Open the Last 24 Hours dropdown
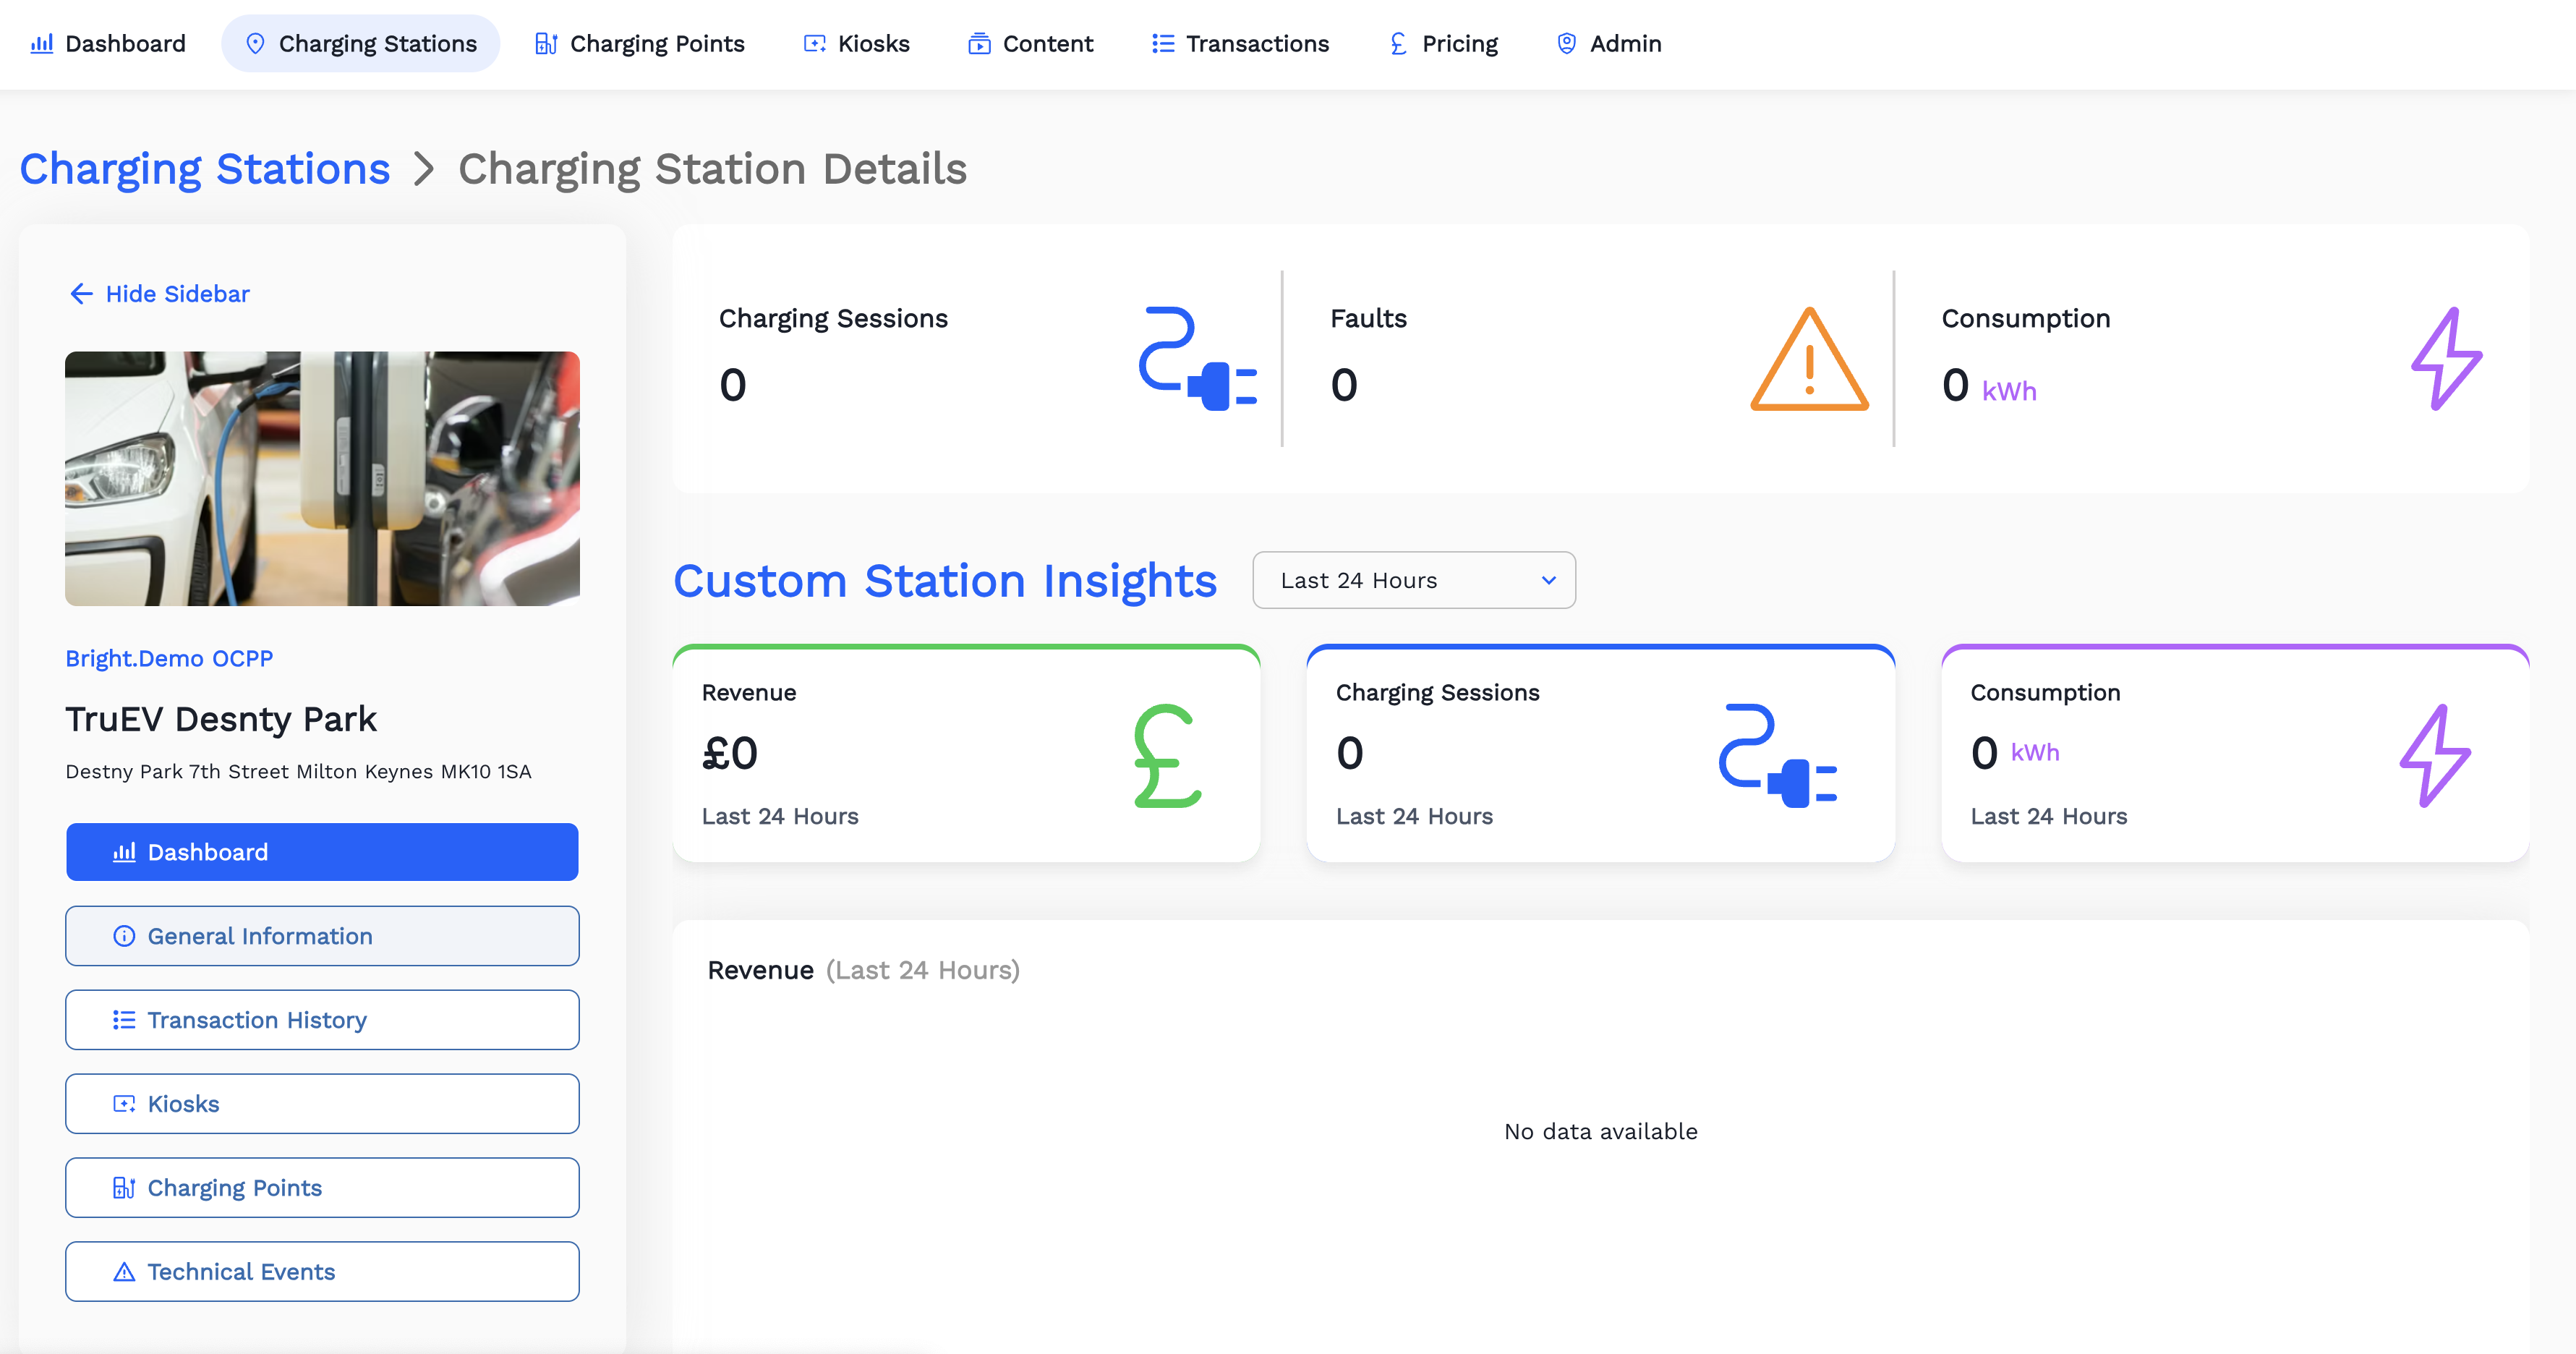The image size is (2576, 1354). pyautogui.click(x=1413, y=580)
